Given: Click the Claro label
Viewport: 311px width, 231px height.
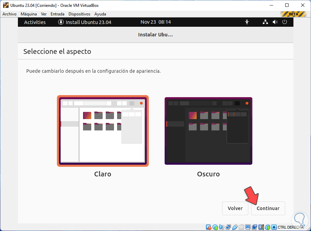Looking at the screenshot, I should click(103, 174).
